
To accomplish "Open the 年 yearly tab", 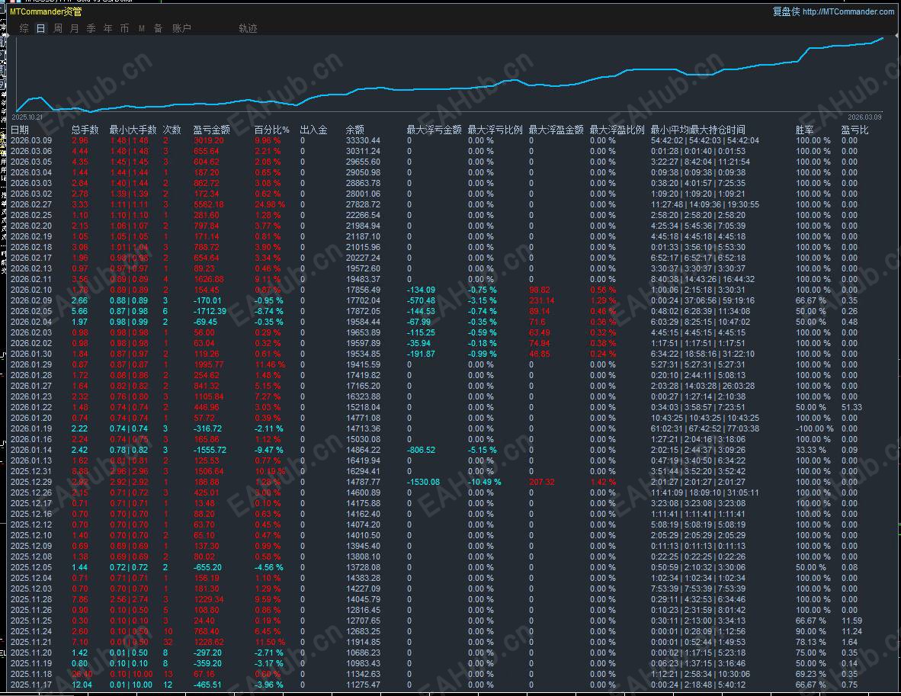I will 107,28.
